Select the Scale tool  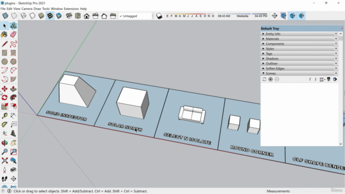point(4,106)
